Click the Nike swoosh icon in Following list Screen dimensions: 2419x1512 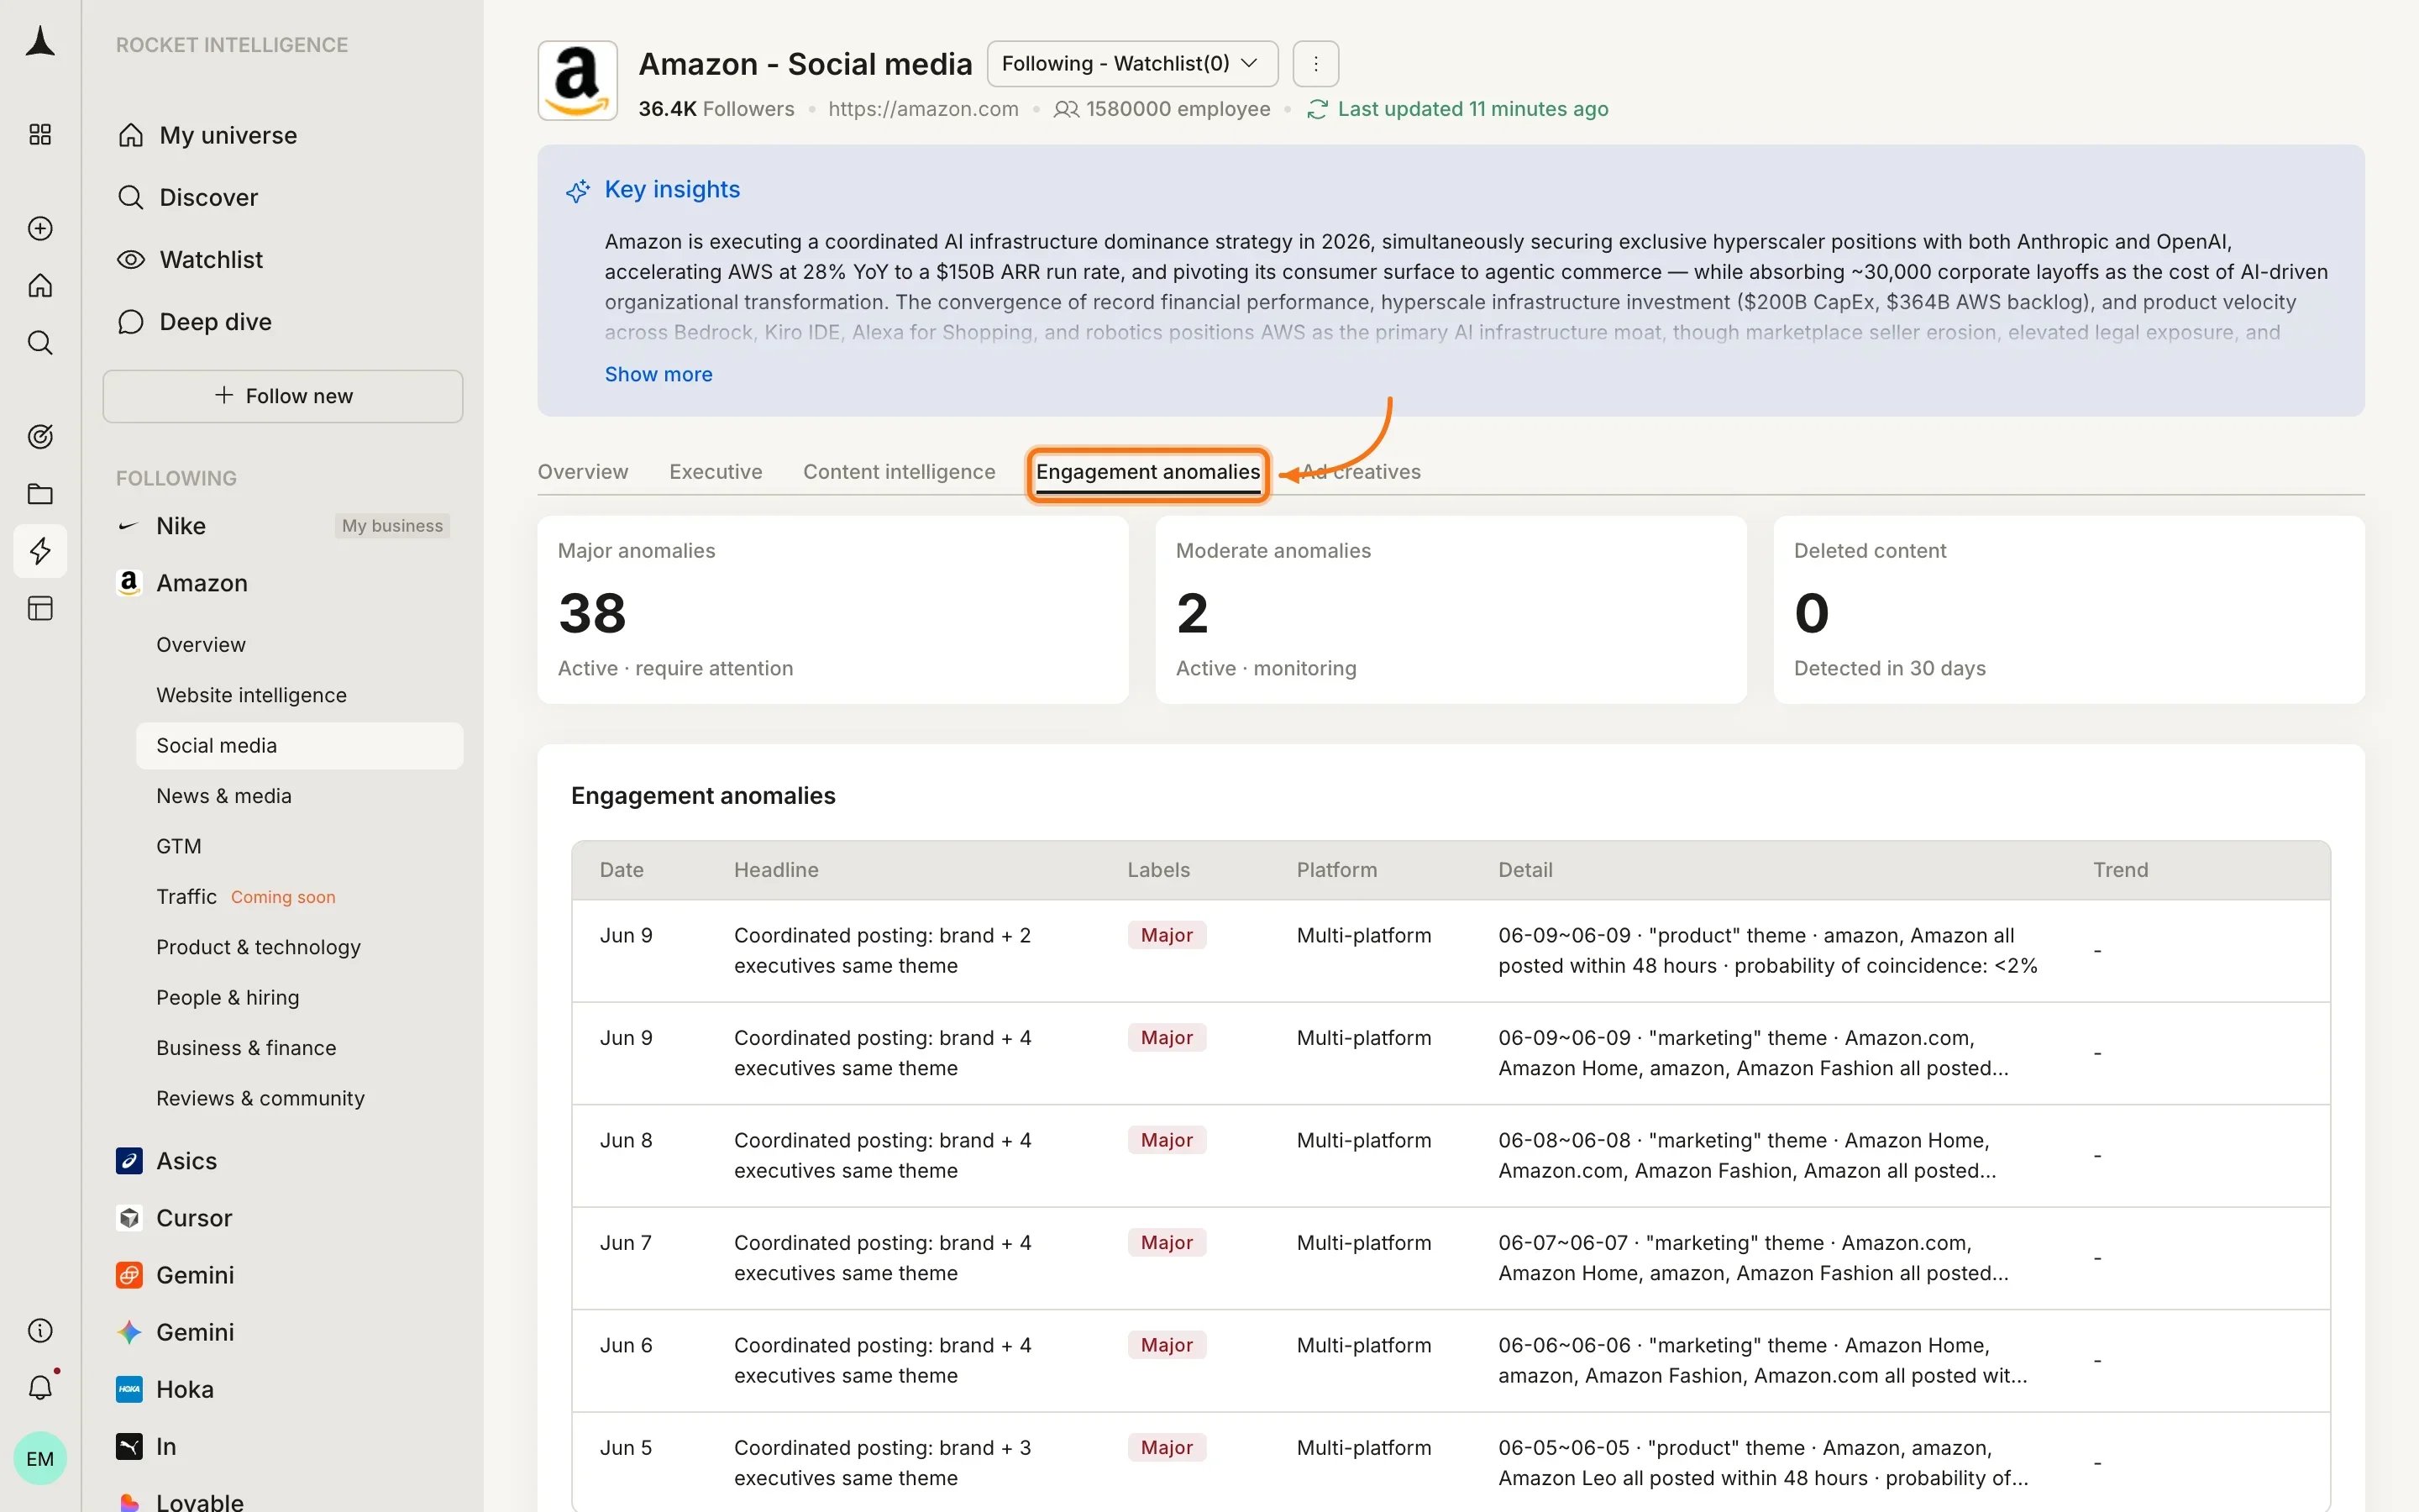(x=128, y=526)
